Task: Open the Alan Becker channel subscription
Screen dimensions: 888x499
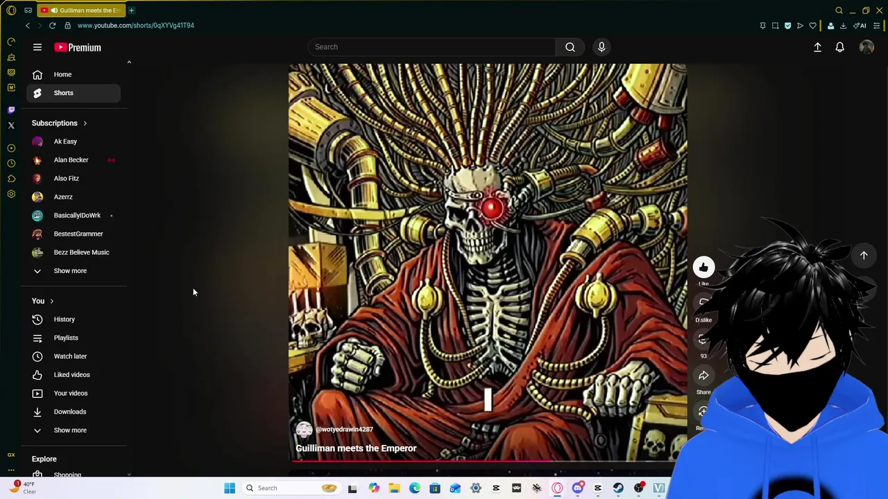Action: 74,160
